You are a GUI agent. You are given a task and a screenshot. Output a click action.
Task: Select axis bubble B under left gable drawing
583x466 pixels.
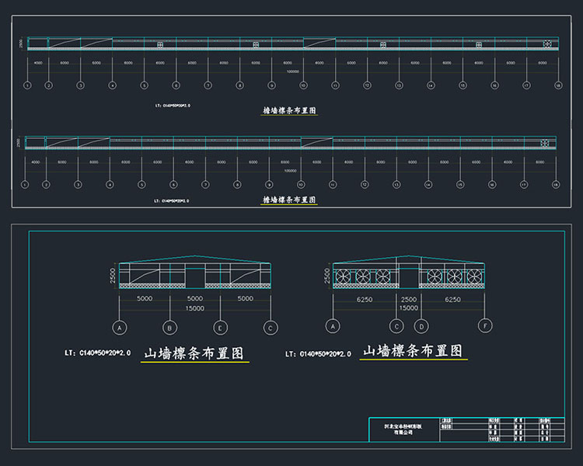(x=170, y=328)
